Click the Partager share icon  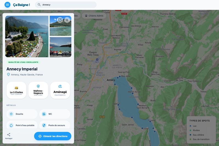(9, 134)
